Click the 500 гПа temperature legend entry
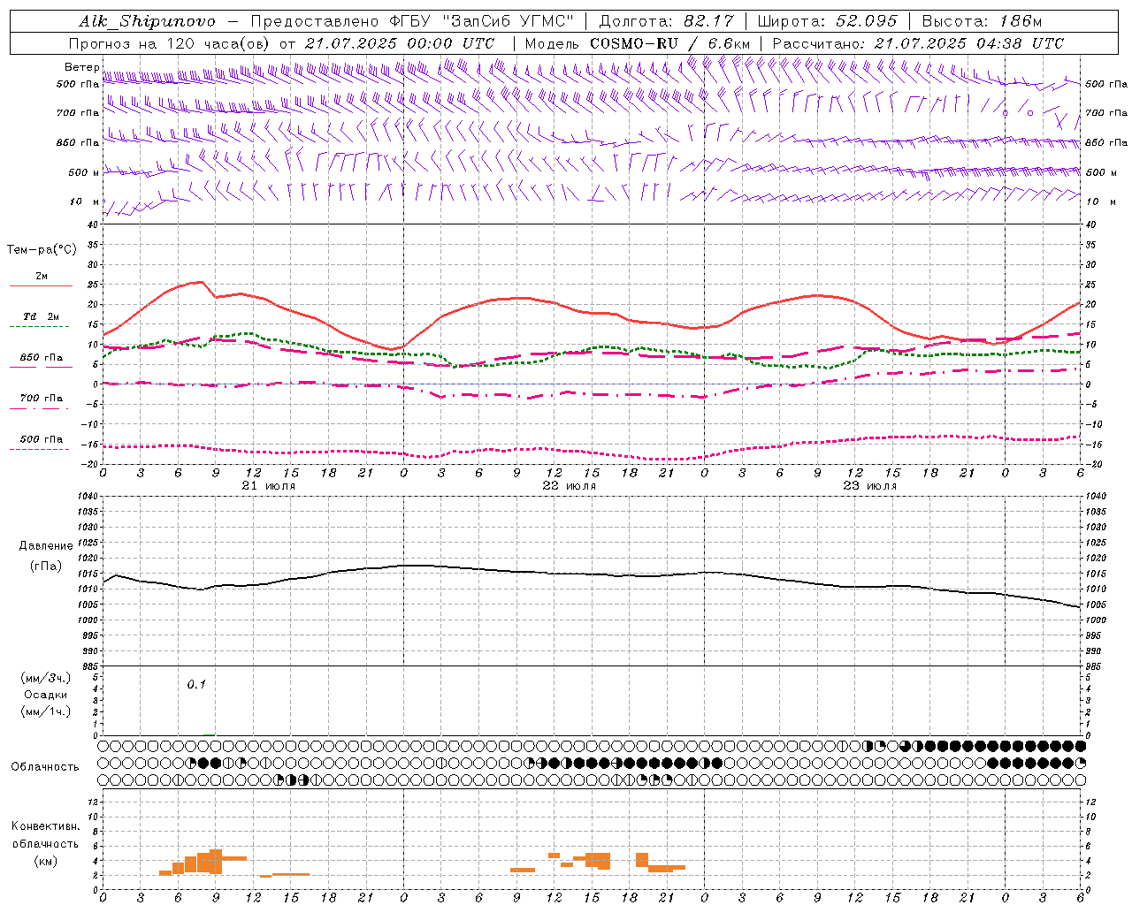Viewport: 1132px width, 905px height. 42,439
